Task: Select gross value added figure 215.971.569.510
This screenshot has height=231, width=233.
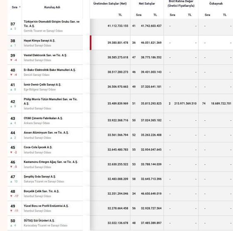Action: point(185,103)
